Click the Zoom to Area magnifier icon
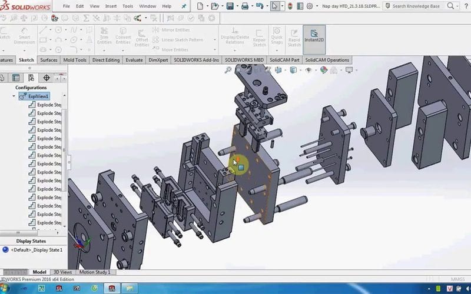471x294 pixels. pos(228,70)
